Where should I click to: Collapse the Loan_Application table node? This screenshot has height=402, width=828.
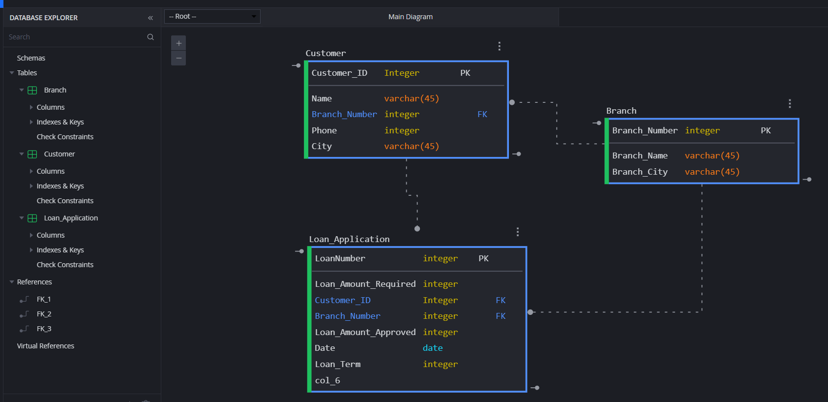(x=22, y=218)
